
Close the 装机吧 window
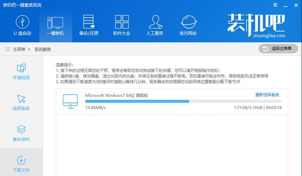296,5
